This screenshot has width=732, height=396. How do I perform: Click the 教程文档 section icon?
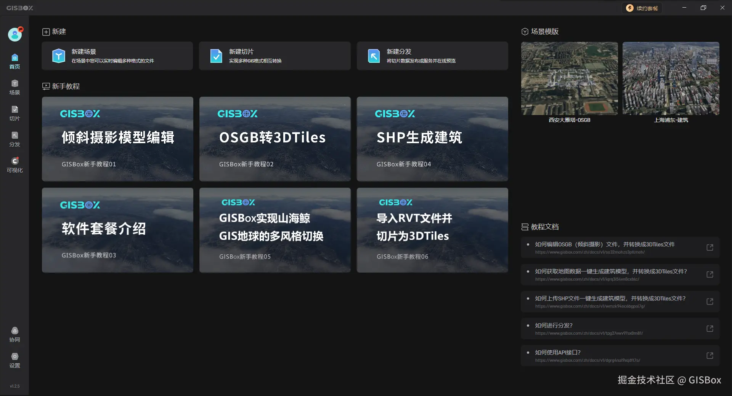pos(525,227)
